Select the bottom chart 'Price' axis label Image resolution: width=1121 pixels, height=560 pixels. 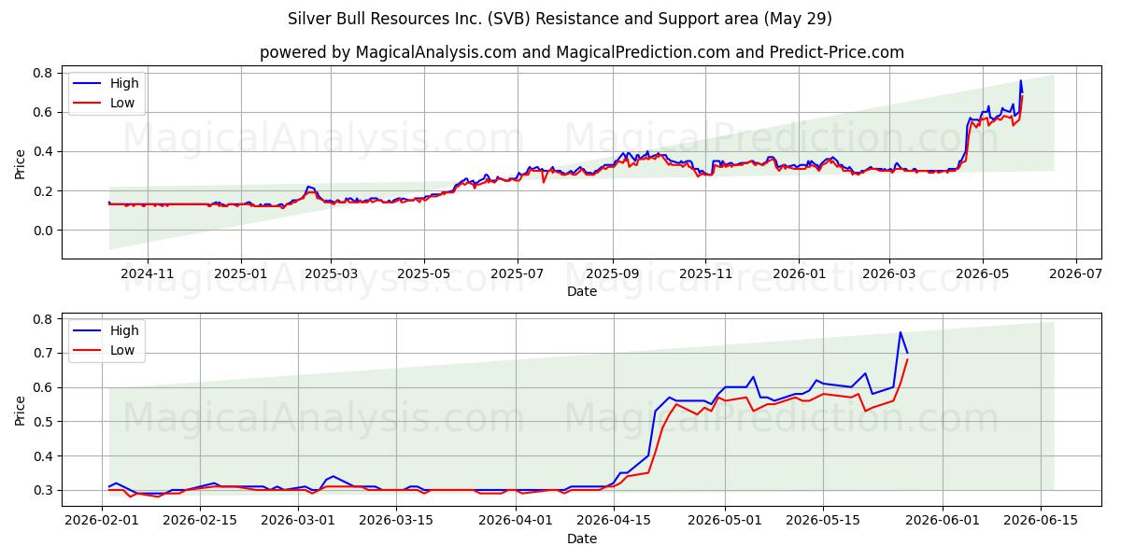(x=21, y=409)
